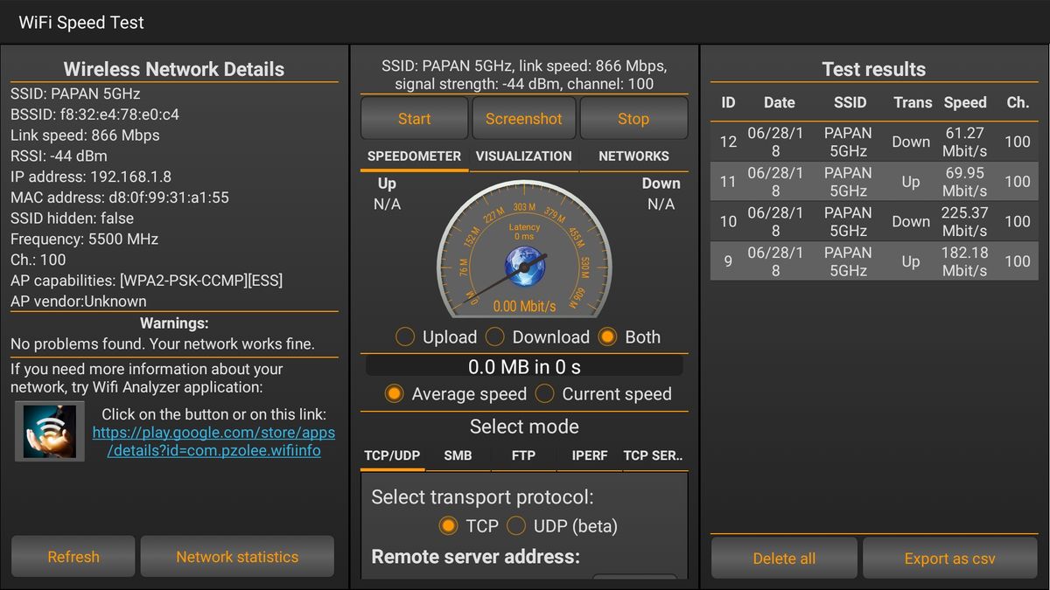Choose Average speed radio option
The width and height of the screenshot is (1050, 590).
coord(395,394)
